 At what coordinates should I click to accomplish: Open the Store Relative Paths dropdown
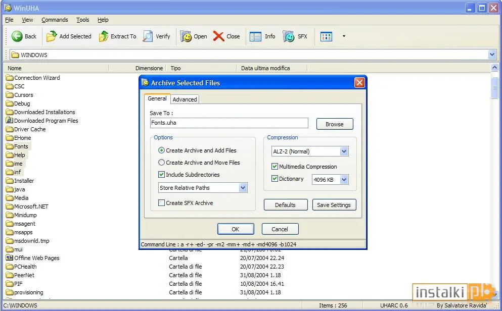pos(243,188)
